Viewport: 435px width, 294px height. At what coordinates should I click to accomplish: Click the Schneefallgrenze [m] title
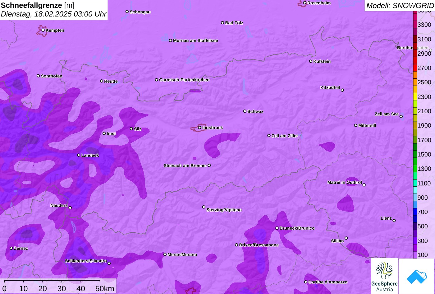point(38,5)
